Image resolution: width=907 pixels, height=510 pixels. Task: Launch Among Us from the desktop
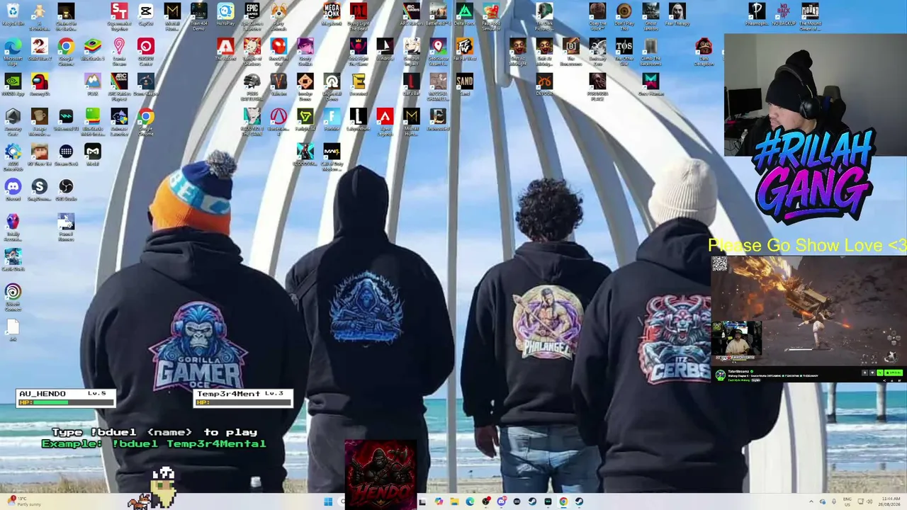pyautogui.click(x=39, y=85)
